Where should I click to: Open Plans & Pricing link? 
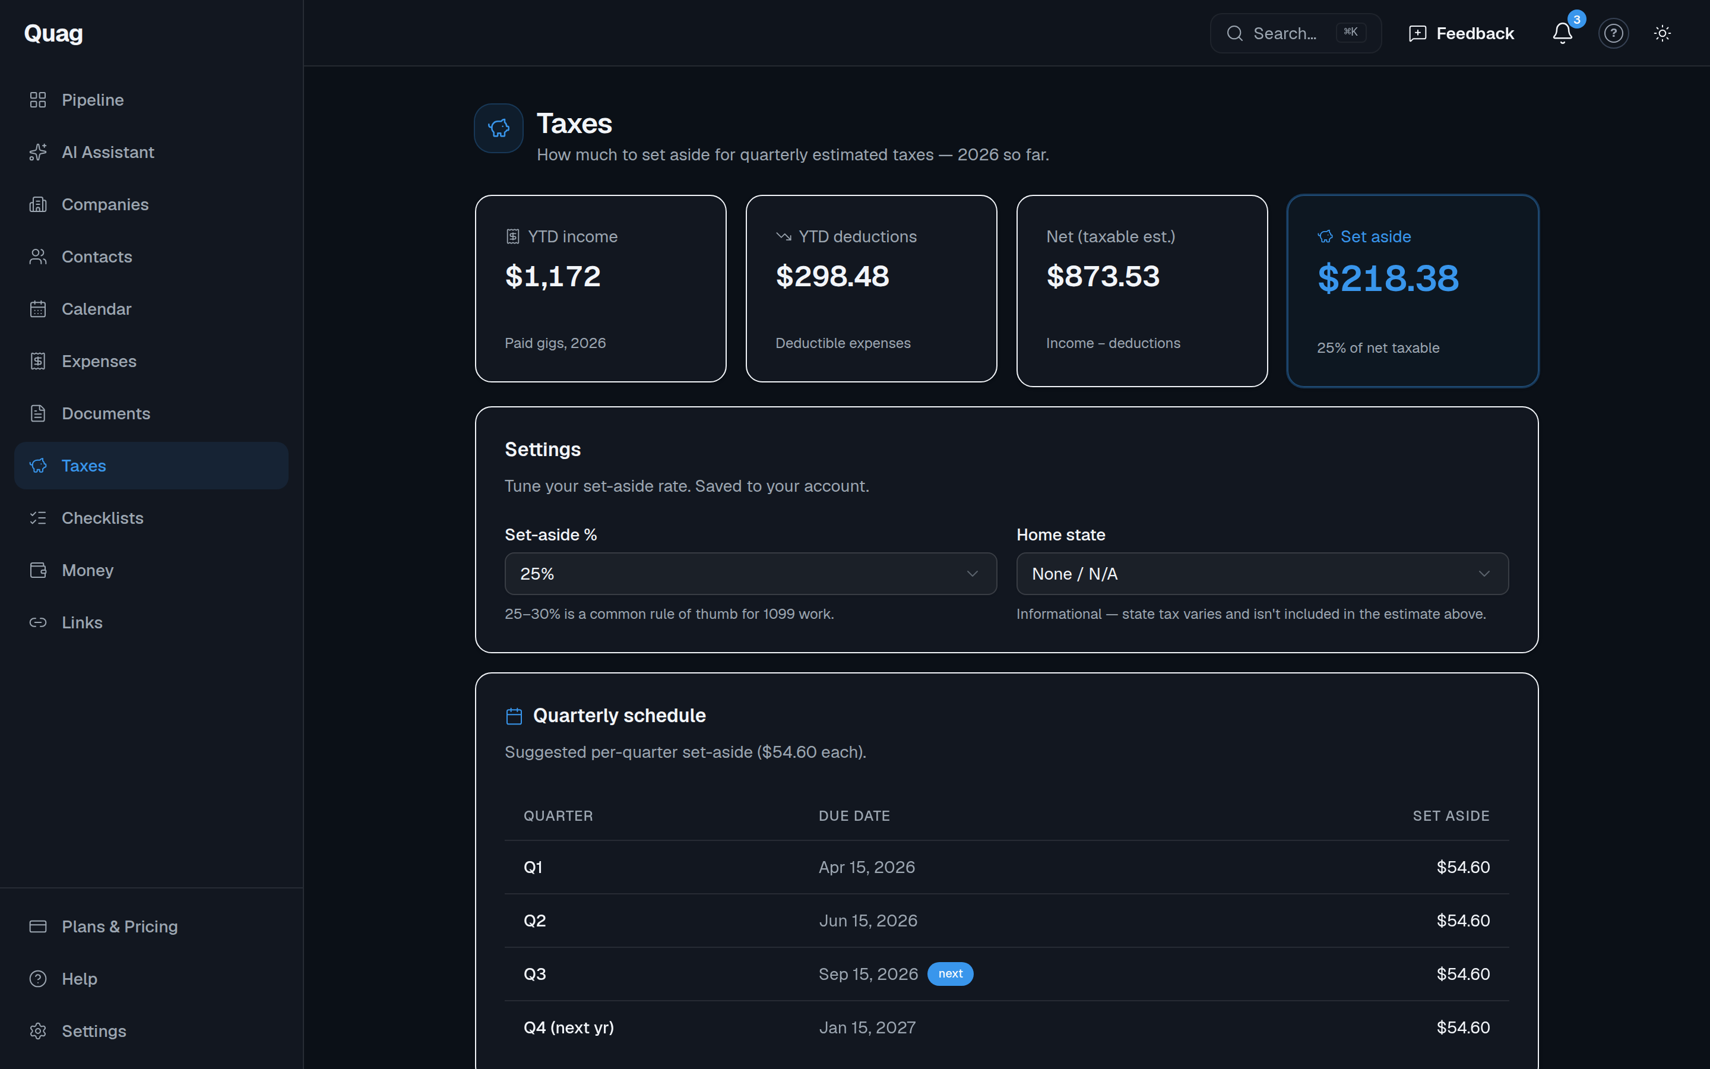[x=151, y=926]
